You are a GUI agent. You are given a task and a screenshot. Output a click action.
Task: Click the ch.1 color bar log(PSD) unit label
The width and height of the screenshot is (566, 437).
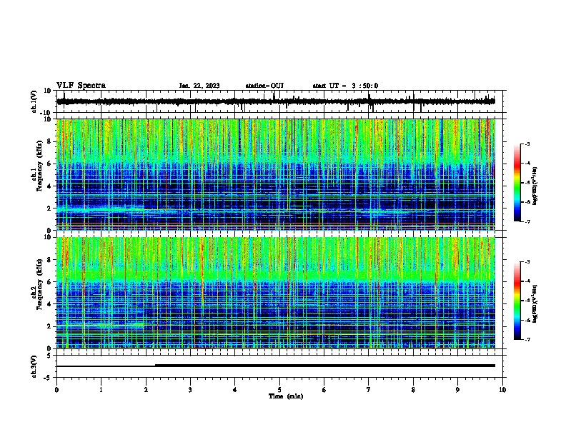point(535,186)
